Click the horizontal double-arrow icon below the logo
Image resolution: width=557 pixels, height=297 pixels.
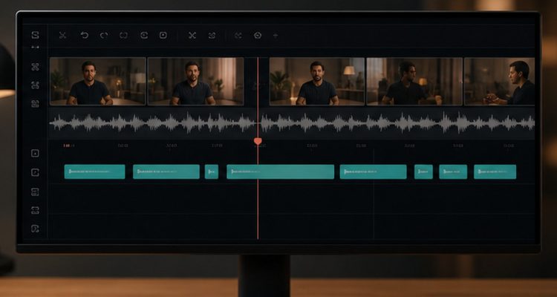[35, 48]
